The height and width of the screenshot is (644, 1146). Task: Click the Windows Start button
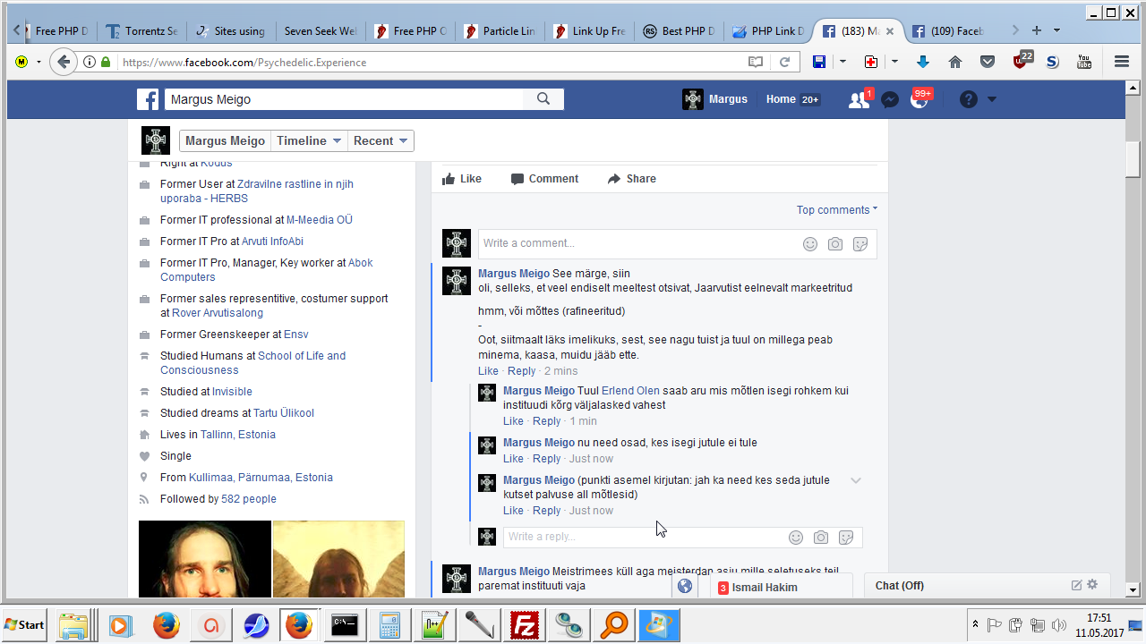point(25,624)
